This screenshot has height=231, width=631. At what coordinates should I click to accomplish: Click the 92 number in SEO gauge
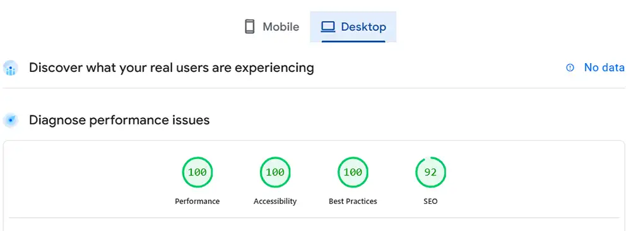[430, 172]
